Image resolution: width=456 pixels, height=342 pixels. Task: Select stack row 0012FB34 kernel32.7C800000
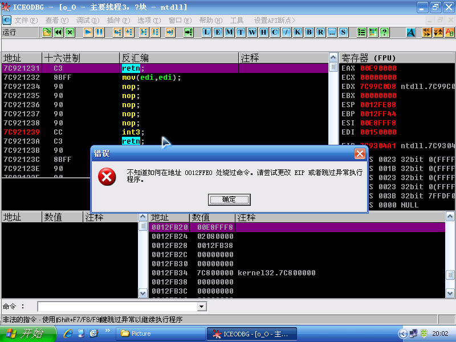296,273
